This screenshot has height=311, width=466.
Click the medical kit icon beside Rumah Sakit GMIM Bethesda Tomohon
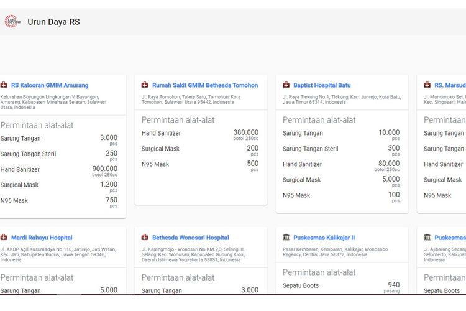tap(145, 85)
